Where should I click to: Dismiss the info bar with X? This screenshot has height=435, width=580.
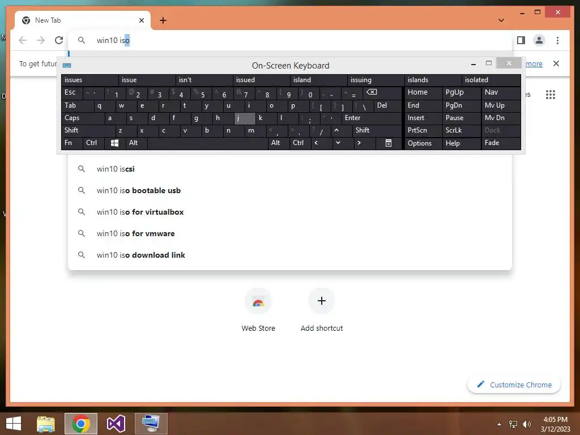(556, 63)
